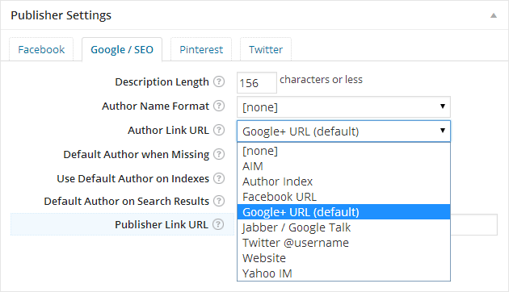Screen dimensions: 509x292
Task: Switch to the Facebook tab
Action: tap(41, 49)
